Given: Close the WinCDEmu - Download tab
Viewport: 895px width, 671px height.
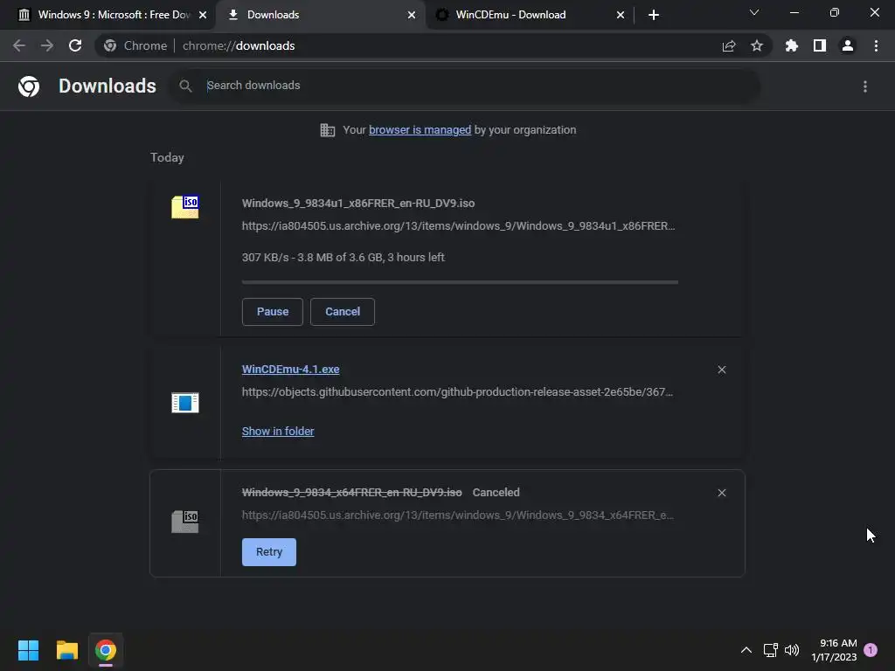Looking at the screenshot, I should (x=621, y=15).
